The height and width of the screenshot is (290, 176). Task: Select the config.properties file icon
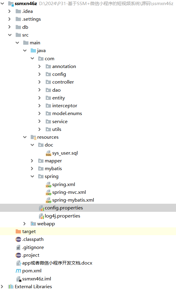click(x=41, y=208)
